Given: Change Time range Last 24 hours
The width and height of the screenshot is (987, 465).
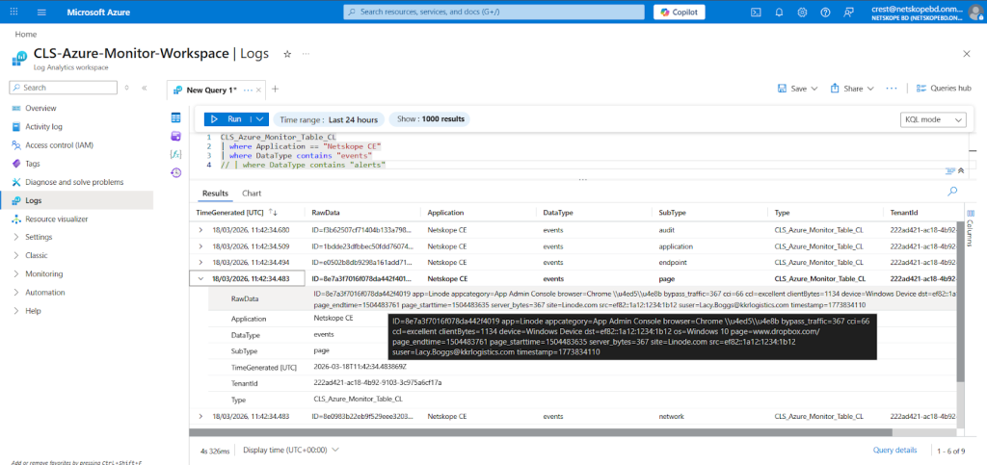Looking at the screenshot, I should (x=329, y=119).
